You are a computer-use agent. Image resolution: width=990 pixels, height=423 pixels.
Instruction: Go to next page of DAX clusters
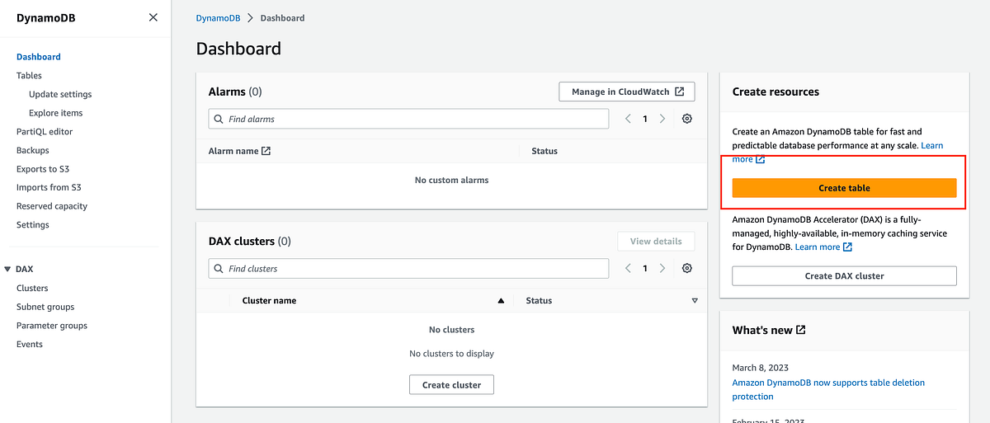(662, 268)
